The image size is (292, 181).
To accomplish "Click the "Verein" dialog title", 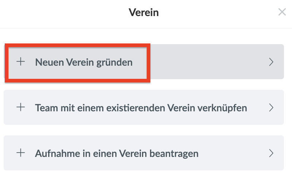I will (144, 13).
